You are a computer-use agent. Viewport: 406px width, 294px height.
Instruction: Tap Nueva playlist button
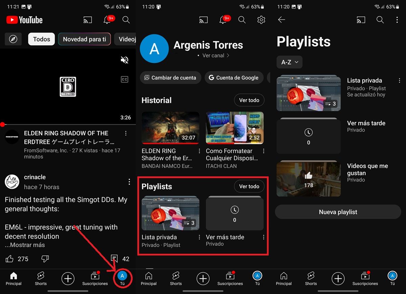pyautogui.click(x=338, y=212)
